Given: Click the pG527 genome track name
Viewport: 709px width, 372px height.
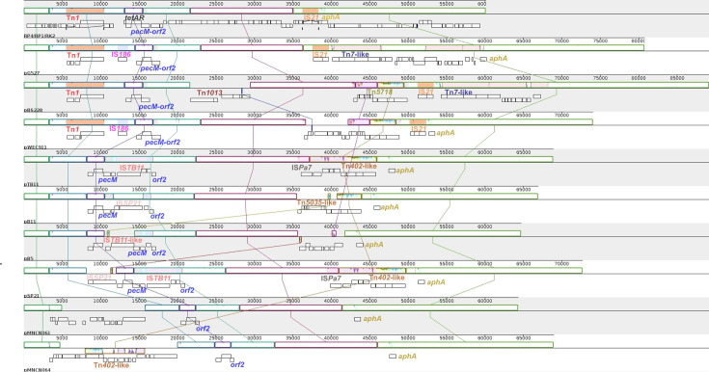Looking at the screenshot, I should (x=32, y=73).
